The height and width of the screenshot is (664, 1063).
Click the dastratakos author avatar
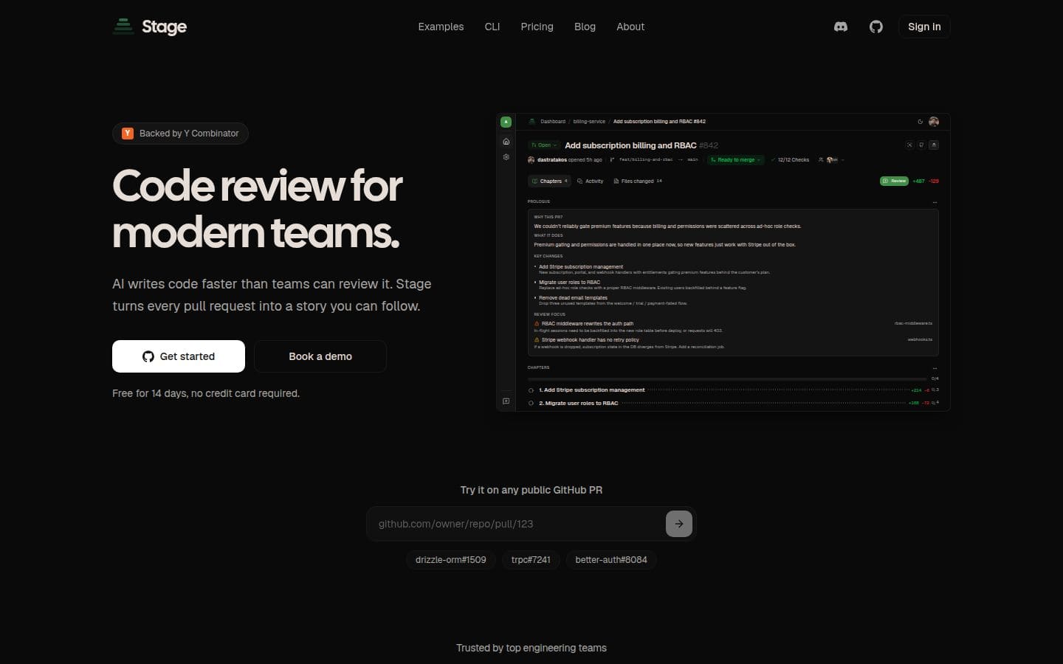[x=531, y=160]
